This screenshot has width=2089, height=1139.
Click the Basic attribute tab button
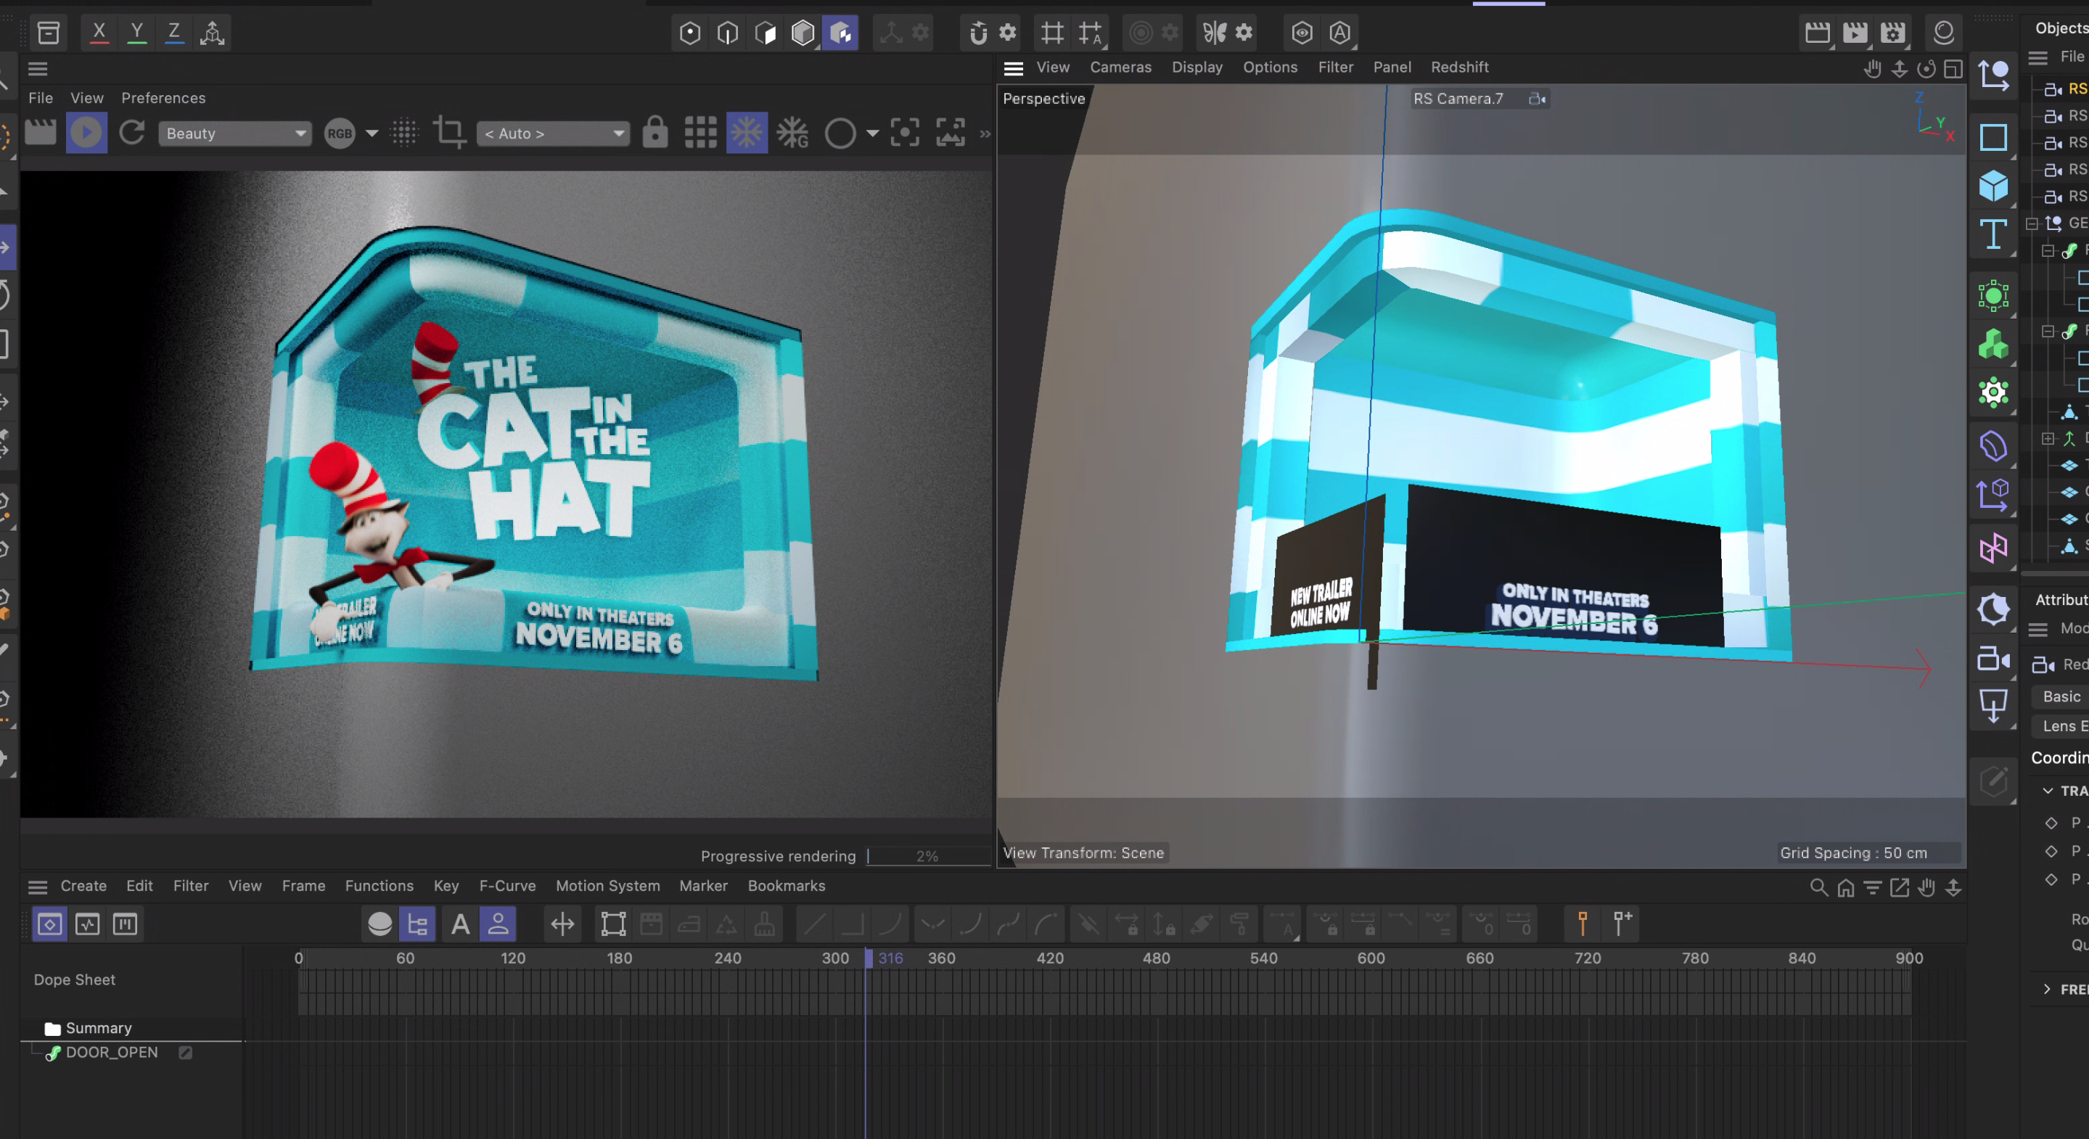click(x=2061, y=696)
